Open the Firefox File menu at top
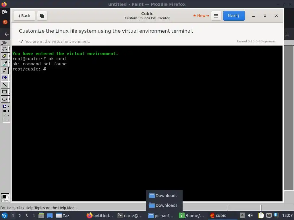 [5, 12]
